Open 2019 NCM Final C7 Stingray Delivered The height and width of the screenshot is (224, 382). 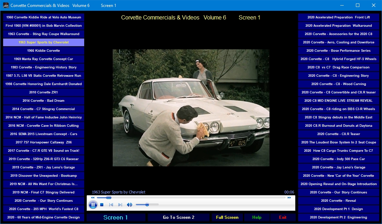43,192
